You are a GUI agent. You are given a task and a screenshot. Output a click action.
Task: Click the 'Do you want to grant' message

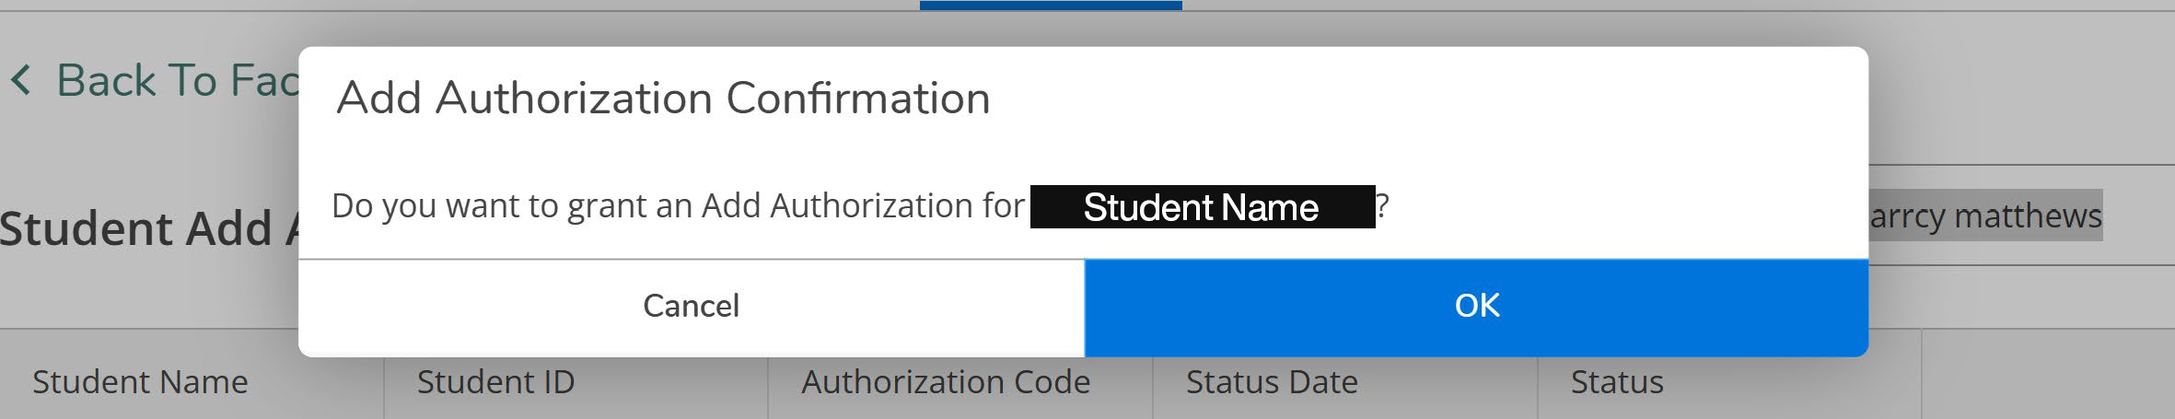pyautogui.click(x=677, y=206)
